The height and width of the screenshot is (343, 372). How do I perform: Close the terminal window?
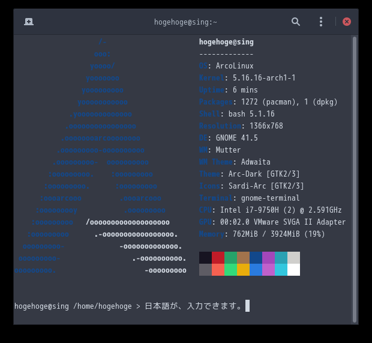347,22
